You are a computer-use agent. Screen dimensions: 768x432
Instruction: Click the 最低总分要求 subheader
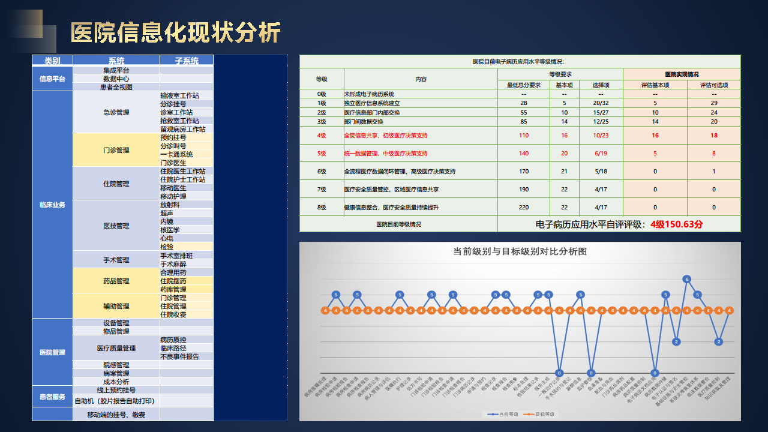click(524, 85)
